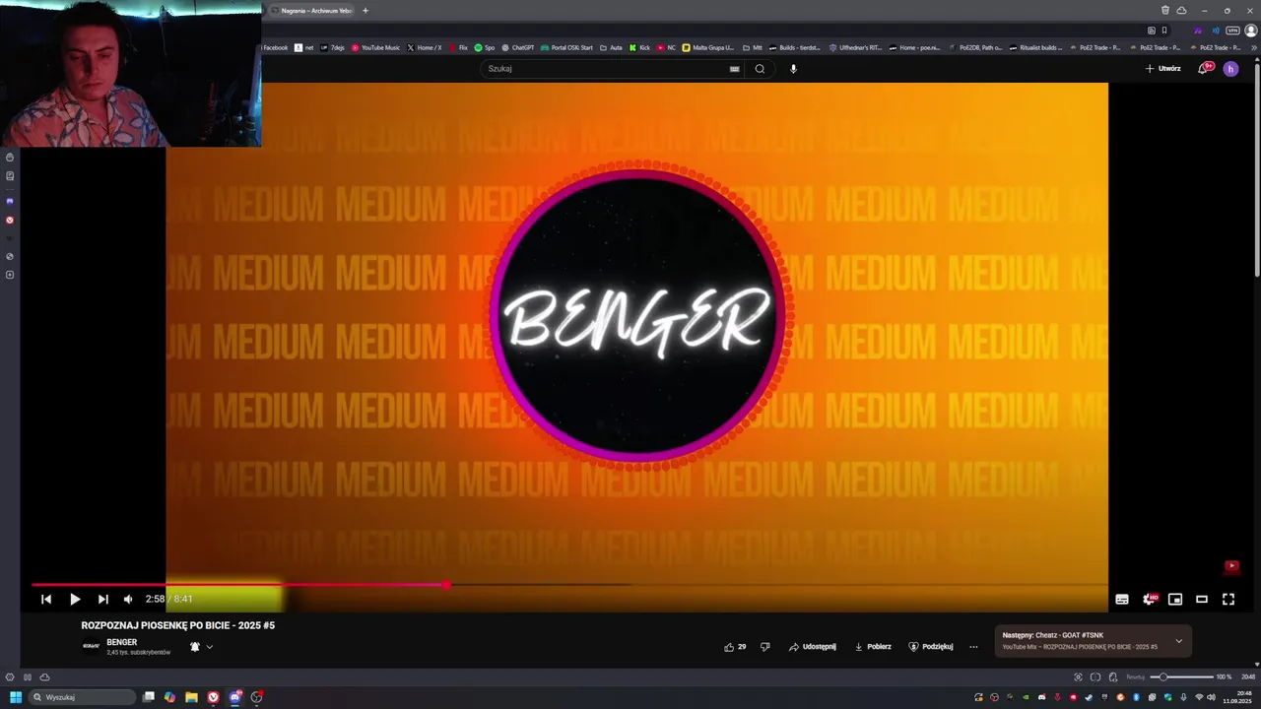Click the Podziękuj thanks button
Image resolution: width=1261 pixels, height=709 pixels.
(x=931, y=647)
